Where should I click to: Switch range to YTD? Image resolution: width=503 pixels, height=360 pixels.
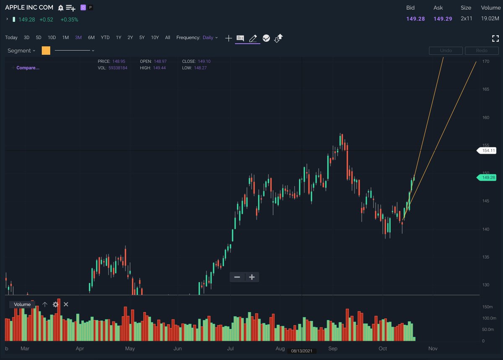(105, 38)
